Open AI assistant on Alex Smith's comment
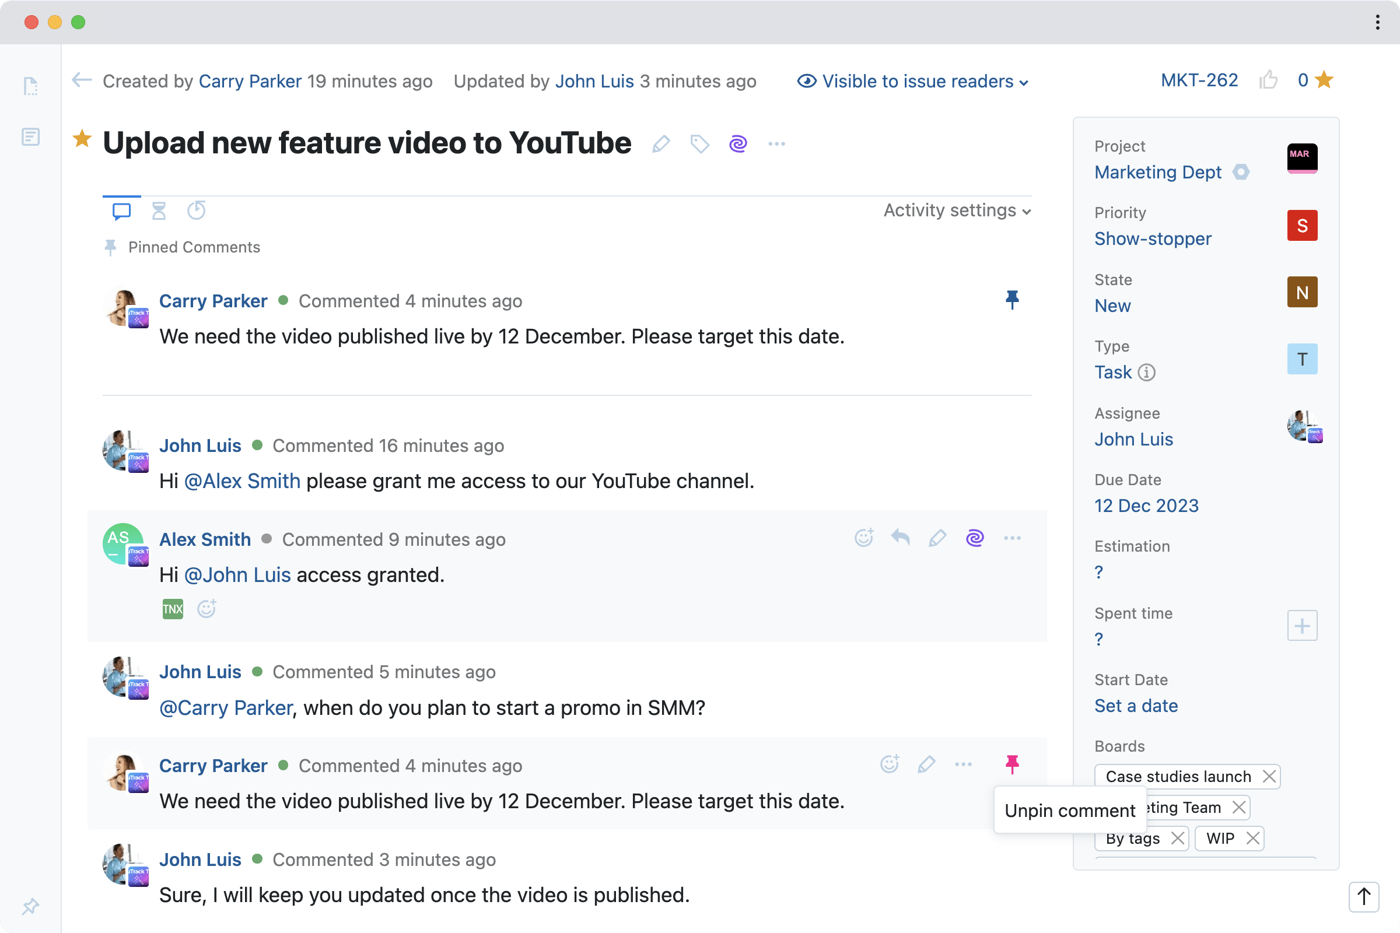1400x933 pixels. click(975, 538)
